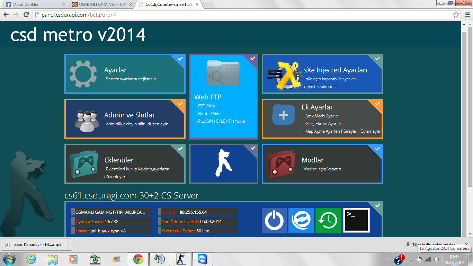Click the IP address 88.255.155.61
Screen dimensions: 473x266
(193, 212)
